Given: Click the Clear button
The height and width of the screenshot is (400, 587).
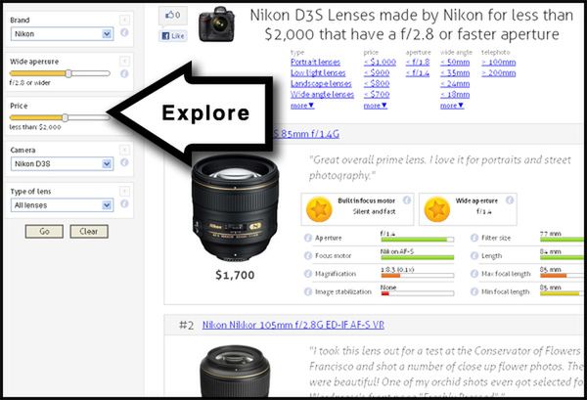Looking at the screenshot, I should click(89, 231).
